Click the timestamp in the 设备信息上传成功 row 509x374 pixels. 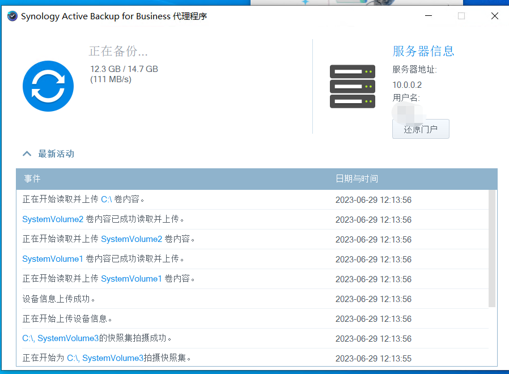coord(374,299)
